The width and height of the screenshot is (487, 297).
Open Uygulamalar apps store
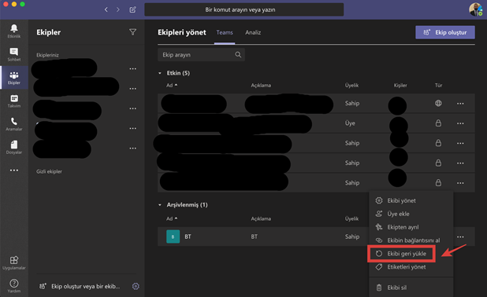tap(14, 262)
